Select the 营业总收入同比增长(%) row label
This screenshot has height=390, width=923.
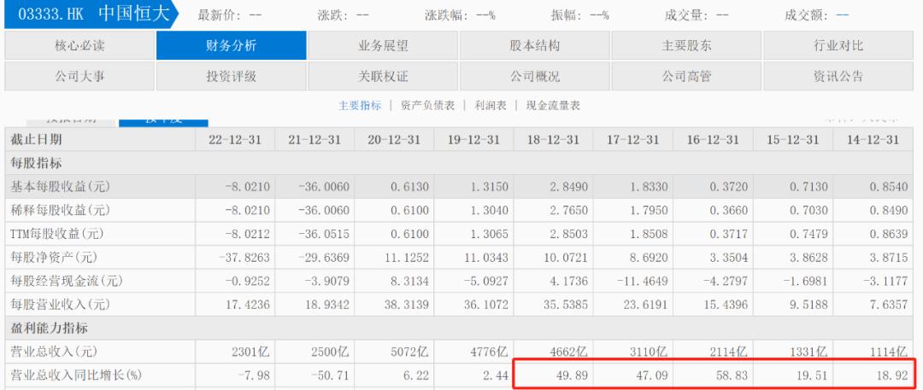click(x=76, y=375)
